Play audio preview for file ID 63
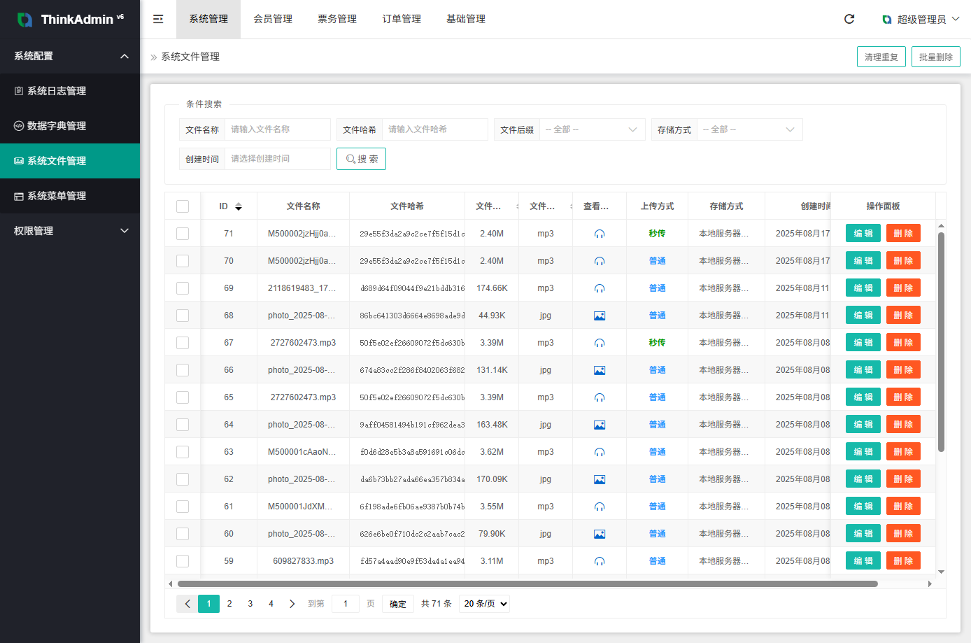971x643 pixels. (x=600, y=452)
